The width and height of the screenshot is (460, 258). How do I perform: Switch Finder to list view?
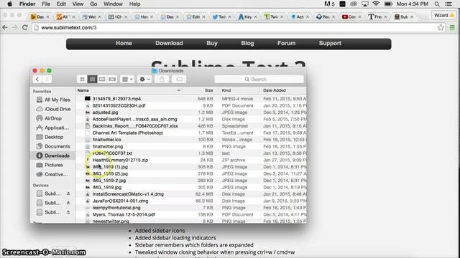click(92, 80)
